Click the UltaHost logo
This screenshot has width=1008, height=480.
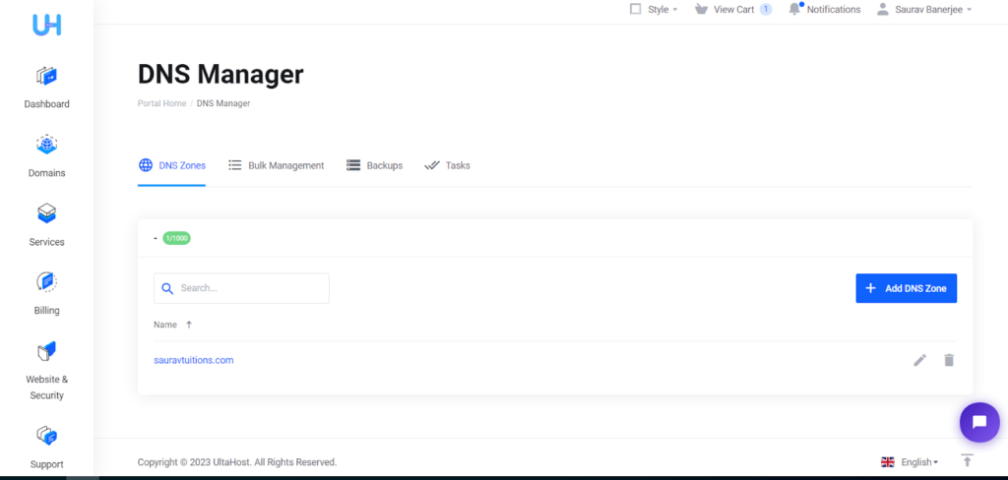(x=46, y=26)
